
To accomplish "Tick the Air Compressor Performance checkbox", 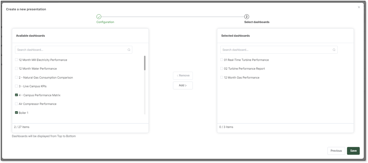I will click(16, 104).
